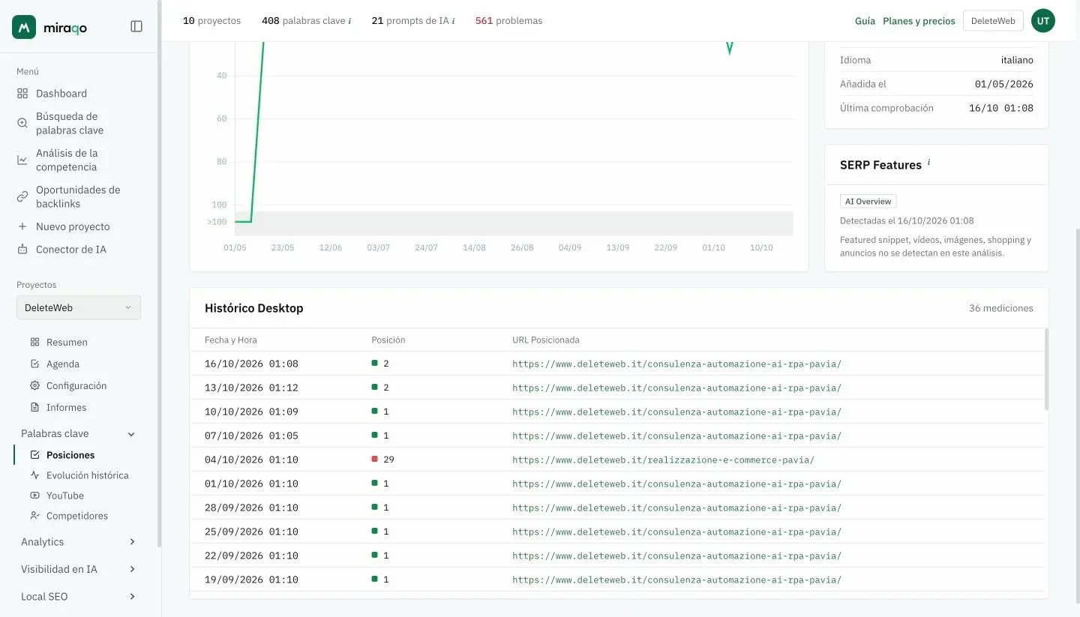Click the info icon next to palabras clave

[x=349, y=21]
